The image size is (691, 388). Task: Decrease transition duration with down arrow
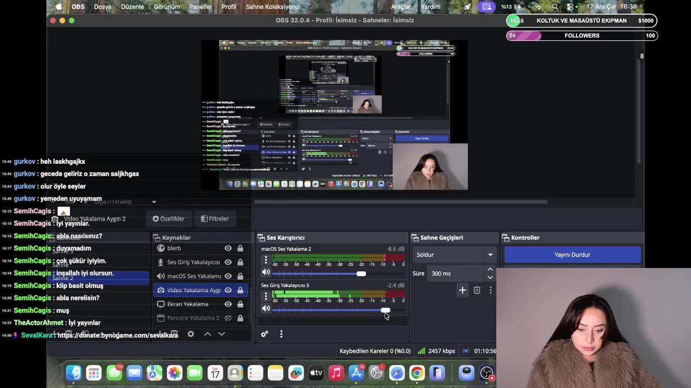pos(490,278)
